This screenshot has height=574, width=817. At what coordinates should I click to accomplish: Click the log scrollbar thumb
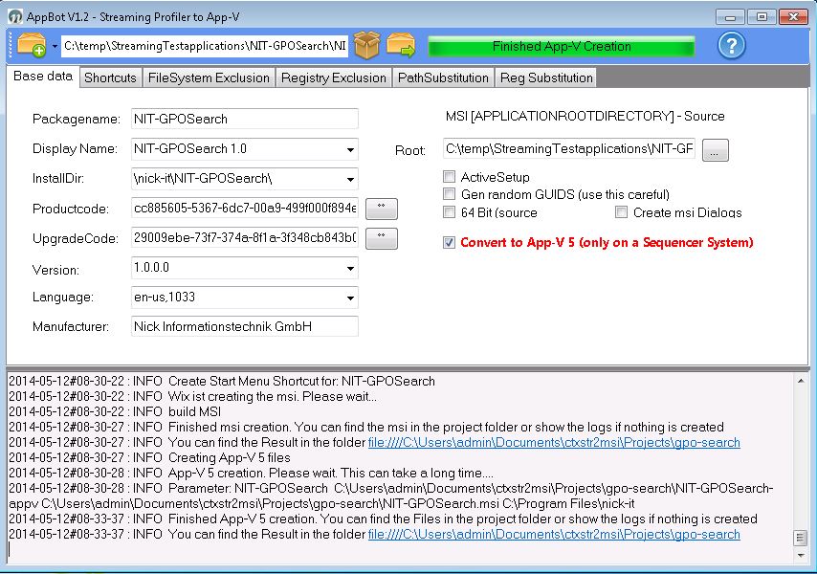[x=801, y=538]
